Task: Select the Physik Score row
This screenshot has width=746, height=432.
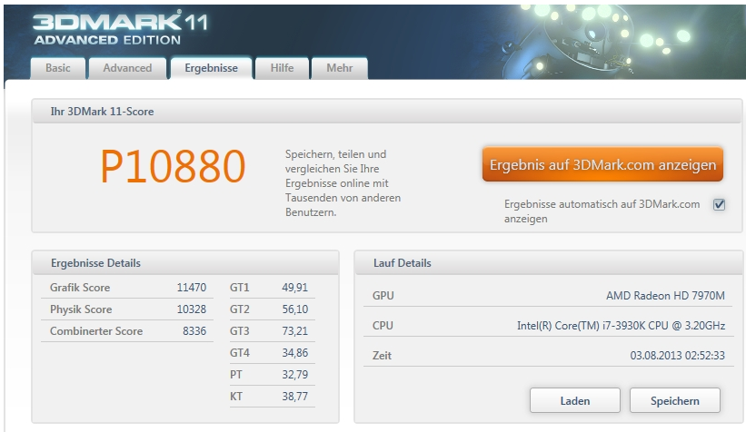Action: coord(130,309)
